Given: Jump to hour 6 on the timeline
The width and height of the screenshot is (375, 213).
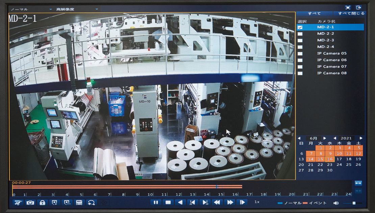Looking at the screenshot, I should point(95,194).
